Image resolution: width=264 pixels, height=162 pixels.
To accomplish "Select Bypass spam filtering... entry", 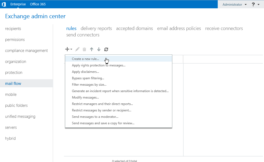I will coord(118,78).
